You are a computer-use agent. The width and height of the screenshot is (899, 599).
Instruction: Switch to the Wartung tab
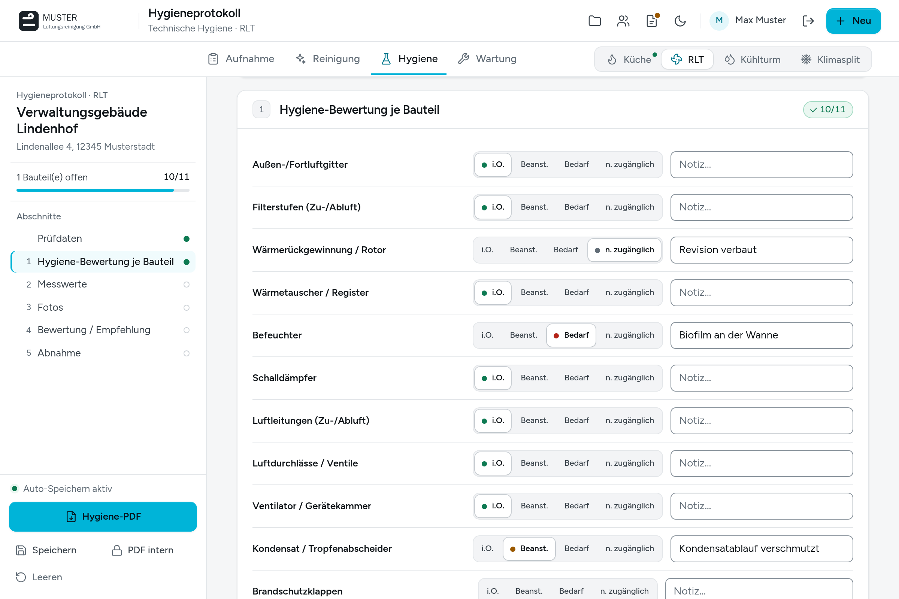pyautogui.click(x=487, y=59)
